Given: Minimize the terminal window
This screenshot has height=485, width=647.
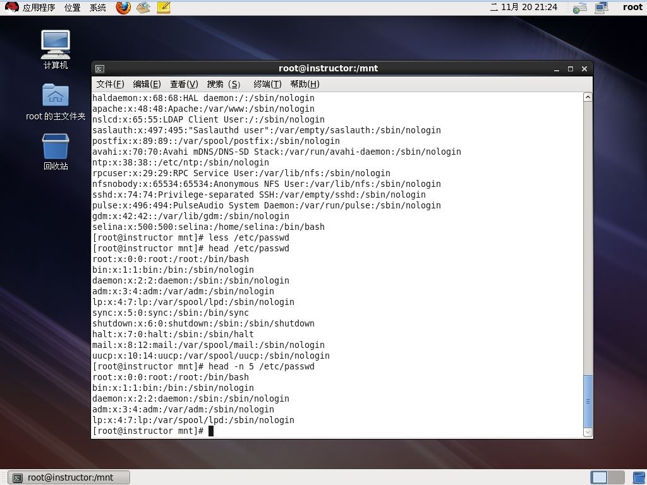Looking at the screenshot, I should [557, 69].
